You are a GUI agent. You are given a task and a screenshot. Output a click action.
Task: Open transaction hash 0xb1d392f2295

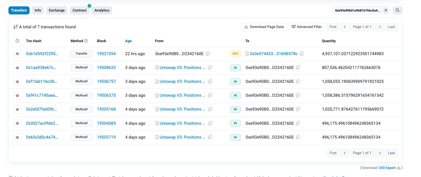click(x=42, y=54)
